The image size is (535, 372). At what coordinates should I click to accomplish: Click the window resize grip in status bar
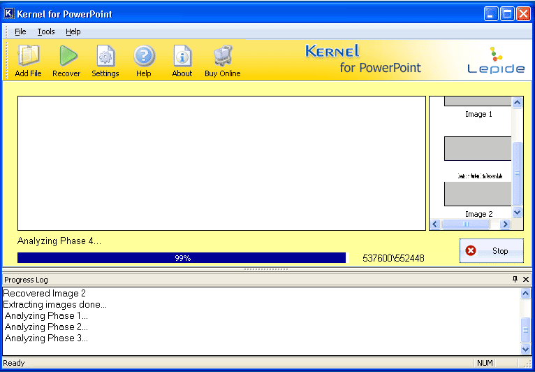(527, 364)
